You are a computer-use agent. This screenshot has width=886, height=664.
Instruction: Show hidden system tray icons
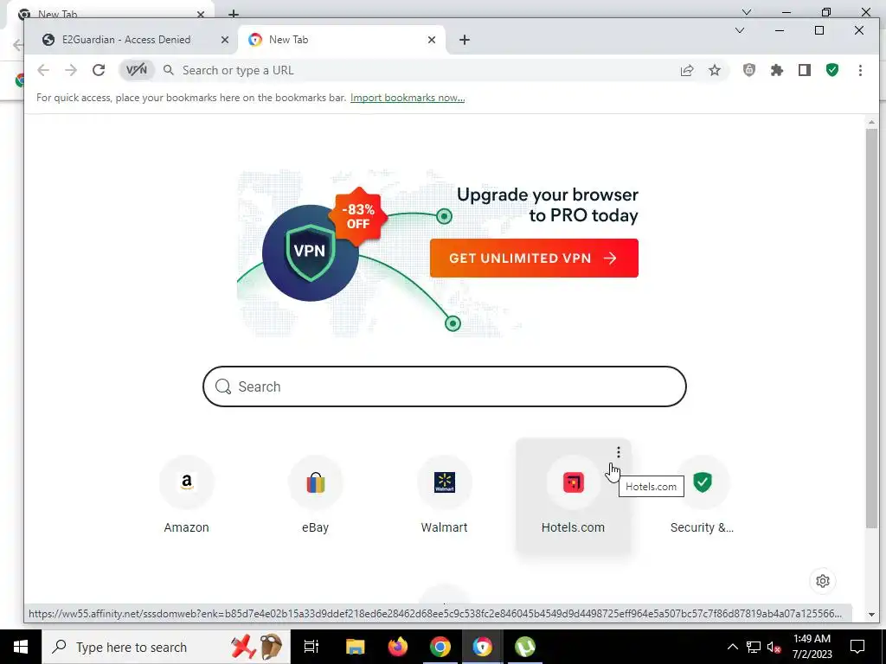[x=732, y=647]
